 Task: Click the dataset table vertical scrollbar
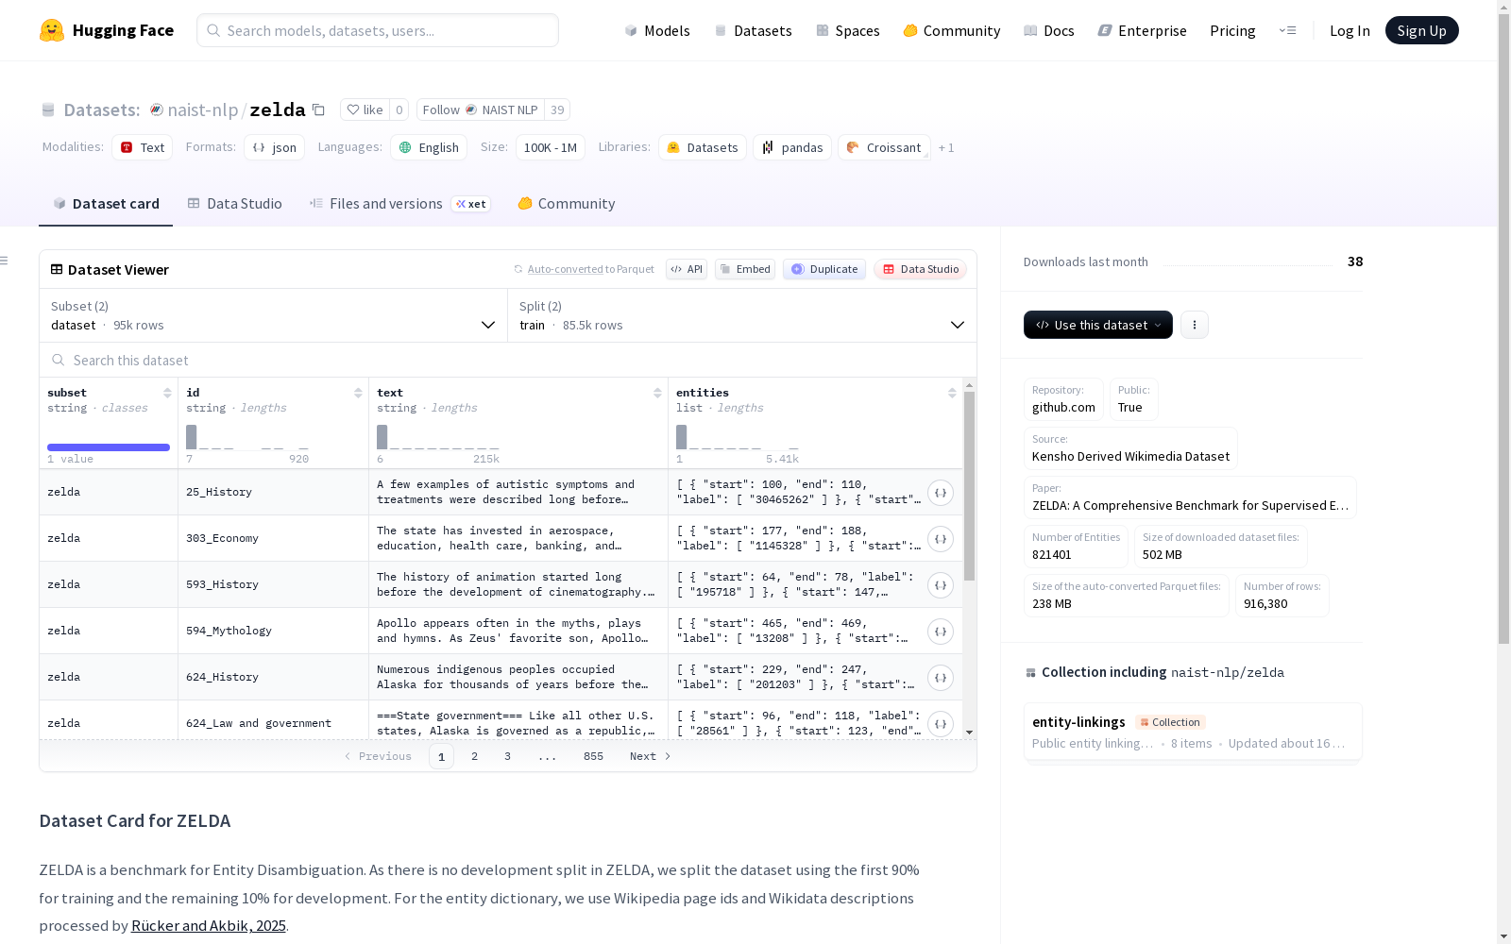coord(970,486)
